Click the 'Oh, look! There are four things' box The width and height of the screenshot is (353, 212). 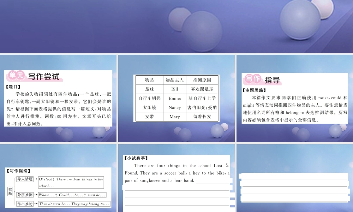pyautogui.click(x=71, y=182)
